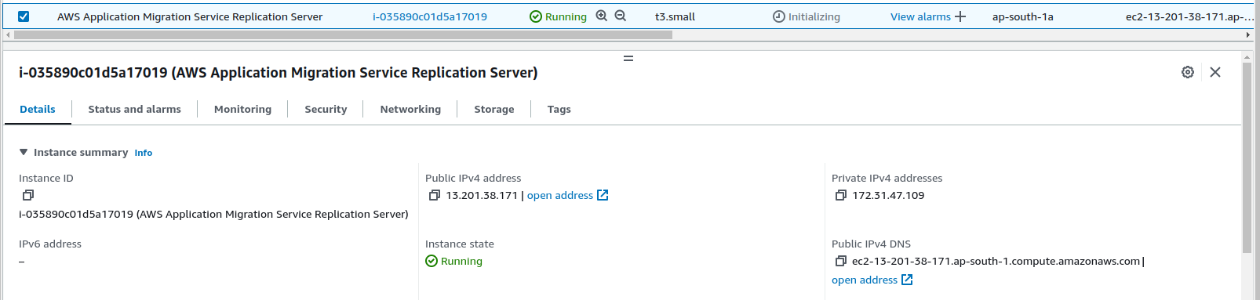This screenshot has width=1260, height=300.
Task: Collapse the Instance summary section
Action: pyautogui.click(x=24, y=152)
